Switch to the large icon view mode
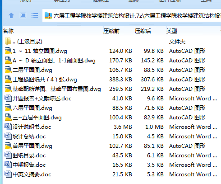The width and height of the screenshot is (221, 184). pos(23,15)
